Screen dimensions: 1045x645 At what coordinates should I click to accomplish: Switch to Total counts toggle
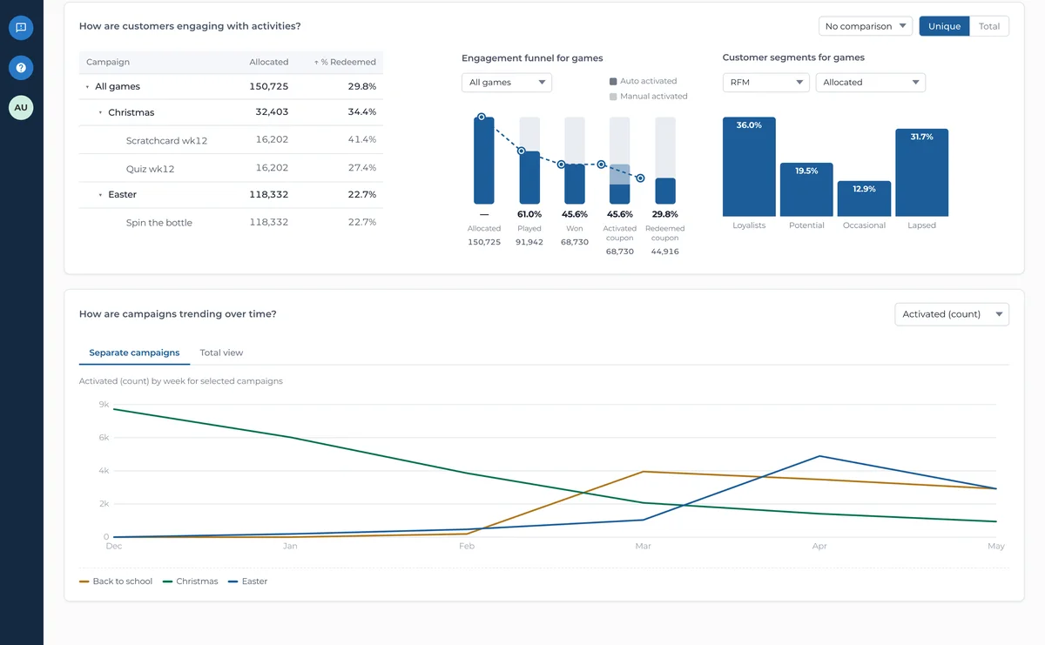click(x=989, y=26)
